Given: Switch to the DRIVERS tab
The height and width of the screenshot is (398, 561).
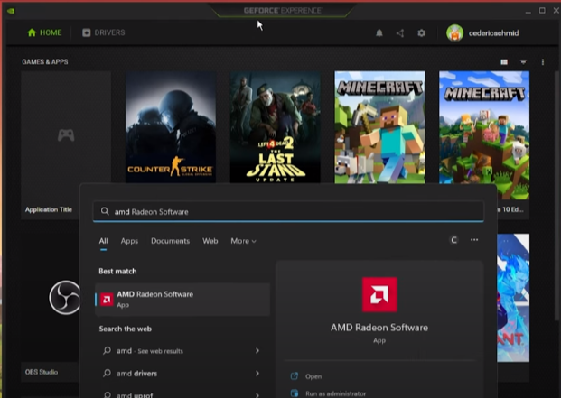Looking at the screenshot, I should coord(104,32).
